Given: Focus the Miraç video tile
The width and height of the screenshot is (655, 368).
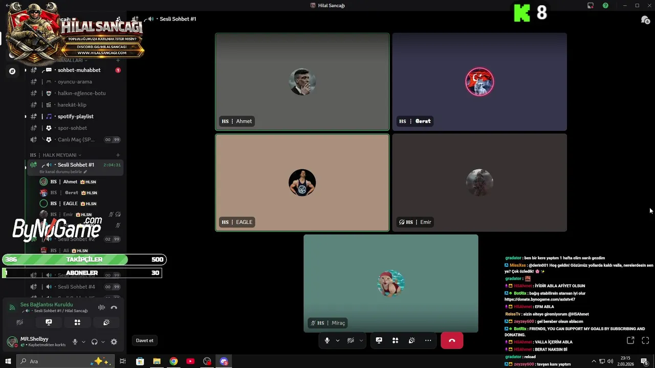Looking at the screenshot, I should click(x=391, y=284).
